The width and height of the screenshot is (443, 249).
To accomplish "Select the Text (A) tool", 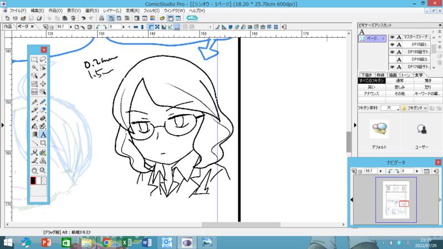I will [x=43, y=135].
